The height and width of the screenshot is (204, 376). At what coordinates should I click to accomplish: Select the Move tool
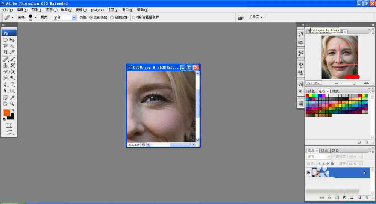(12, 40)
